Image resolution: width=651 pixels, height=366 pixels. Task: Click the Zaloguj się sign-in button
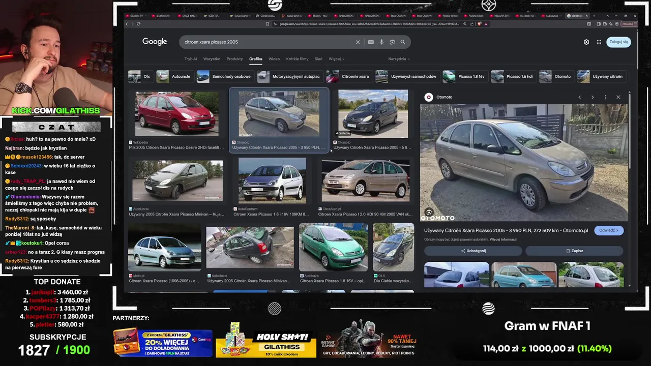(618, 42)
